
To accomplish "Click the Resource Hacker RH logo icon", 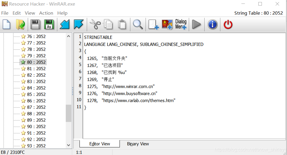I will pos(5,4).
